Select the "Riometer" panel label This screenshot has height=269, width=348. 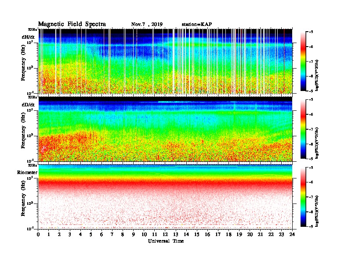click(27, 172)
